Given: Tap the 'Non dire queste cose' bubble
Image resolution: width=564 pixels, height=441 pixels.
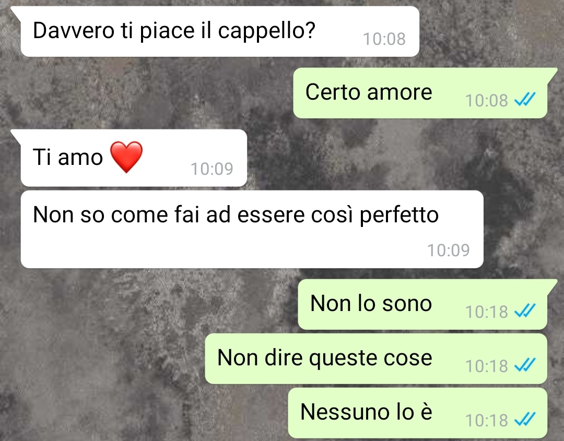Looking at the screenshot, I should click(x=376, y=359).
